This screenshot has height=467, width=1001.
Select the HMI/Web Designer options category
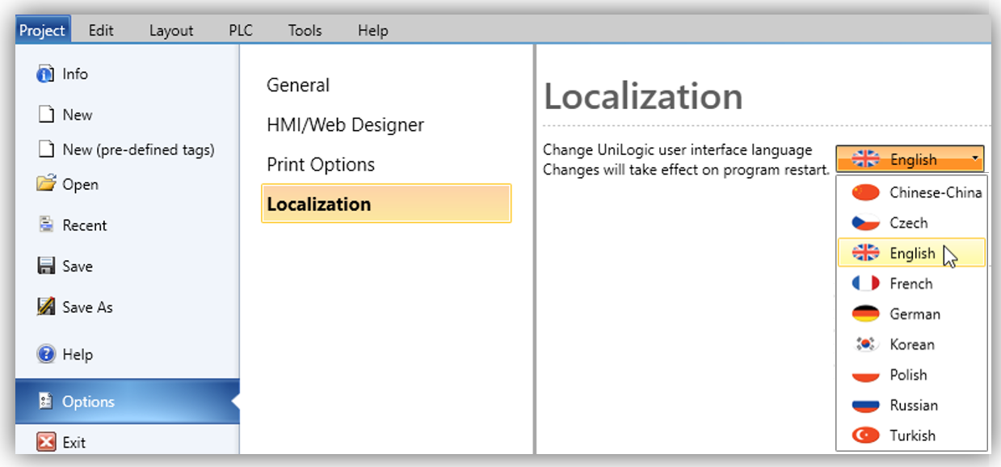(346, 125)
